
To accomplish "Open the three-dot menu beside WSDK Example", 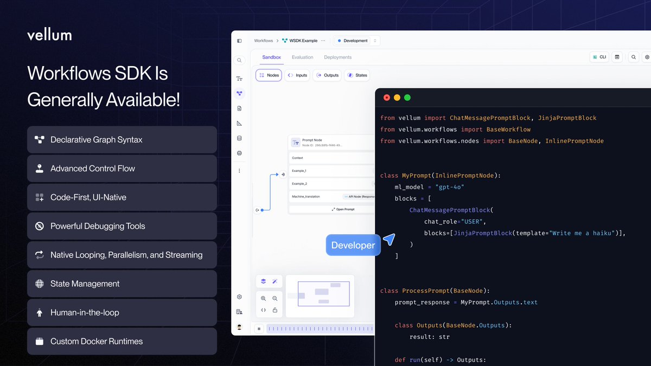I will coord(323,41).
